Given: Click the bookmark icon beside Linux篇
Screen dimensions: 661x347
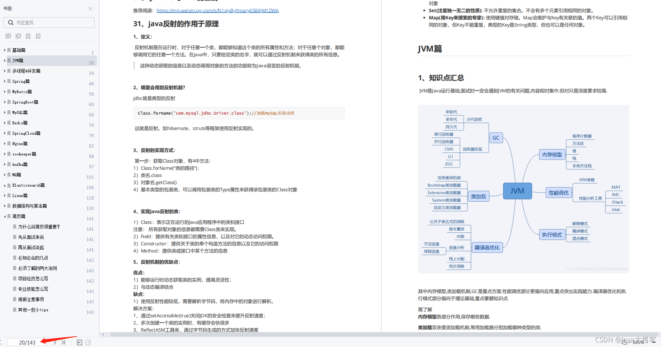Looking at the screenshot, I should (9, 196).
